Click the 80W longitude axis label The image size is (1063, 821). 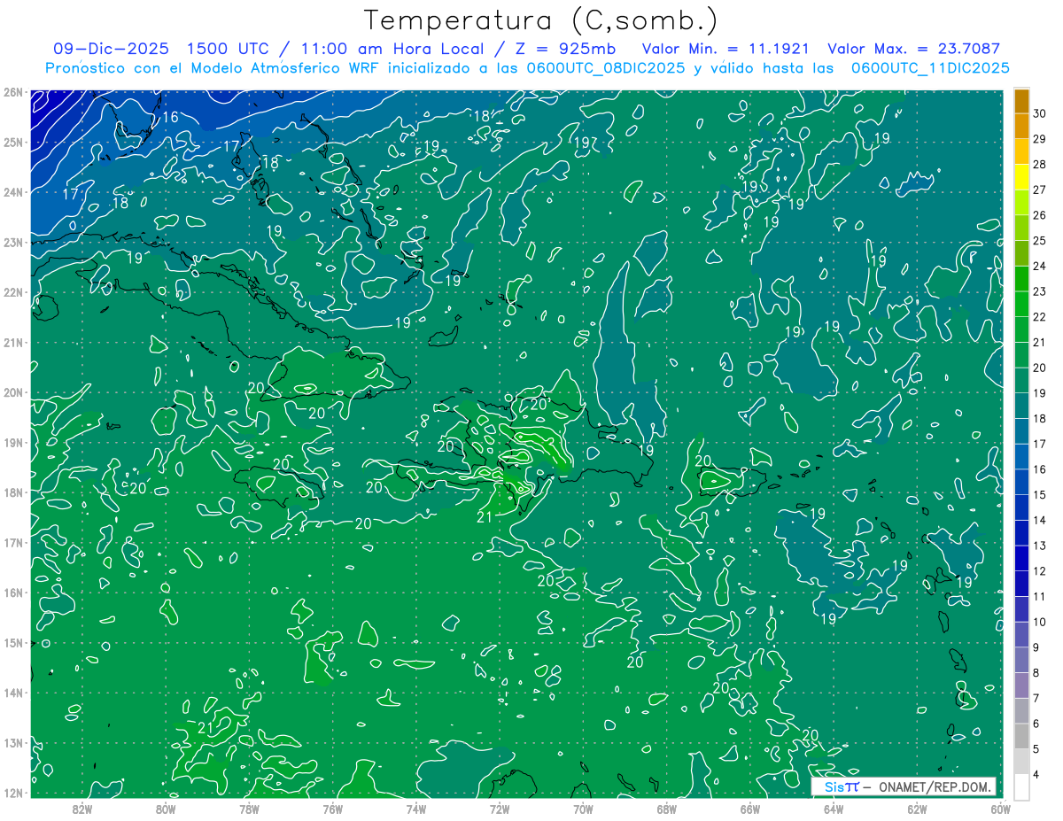point(166,808)
